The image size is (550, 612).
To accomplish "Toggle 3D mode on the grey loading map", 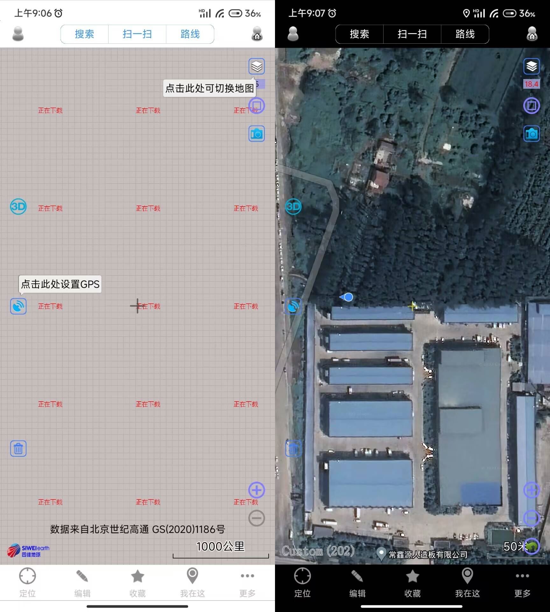I will point(18,207).
